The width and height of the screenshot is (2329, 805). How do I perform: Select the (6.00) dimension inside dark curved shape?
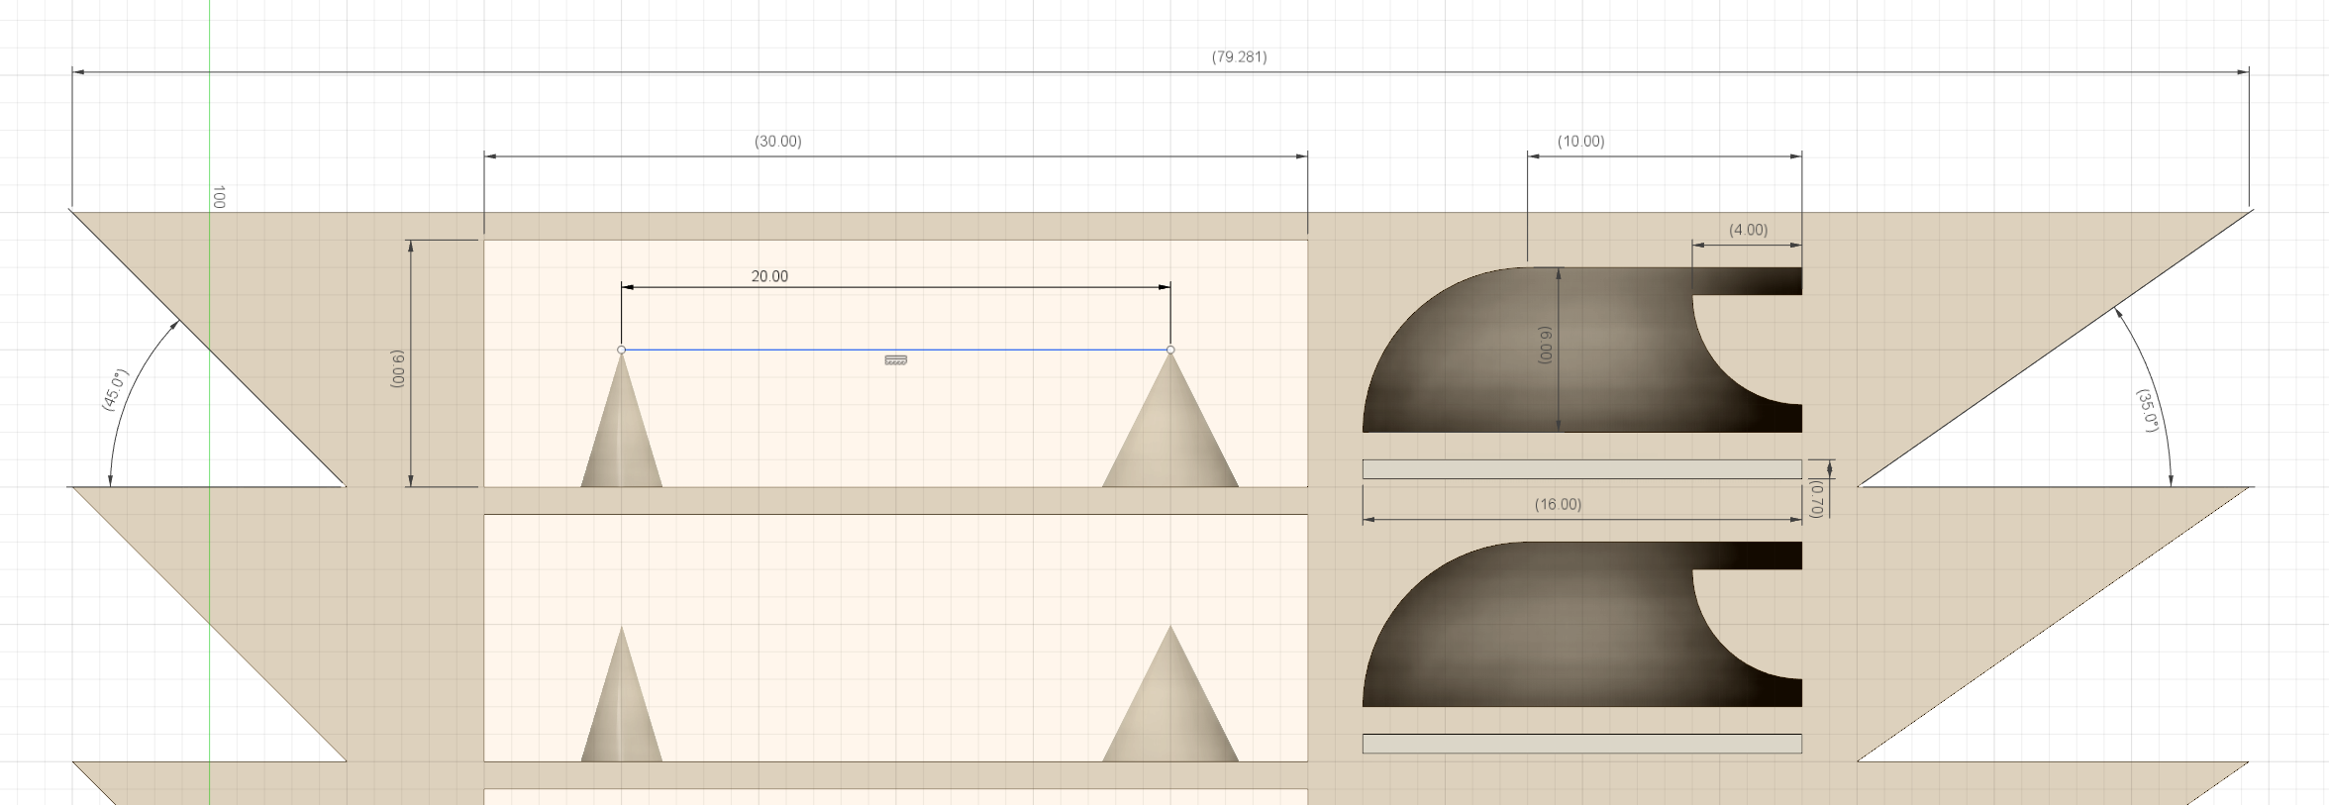pyautogui.click(x=1545, y=345)
